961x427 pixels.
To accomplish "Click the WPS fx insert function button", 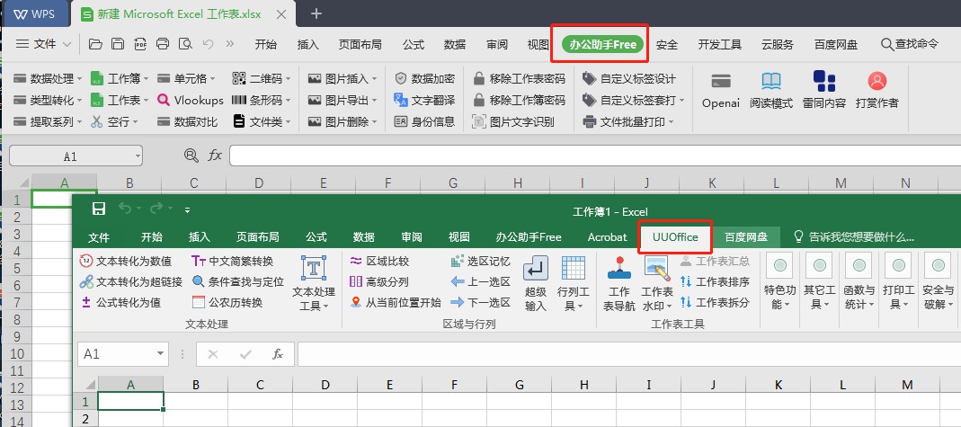I will 215,156.
